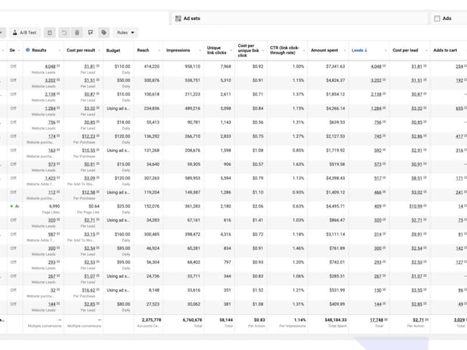Viewport: 467px width, 350px height.
Task: Open the $1.81 cost per result link
Action: coord(89,66)
